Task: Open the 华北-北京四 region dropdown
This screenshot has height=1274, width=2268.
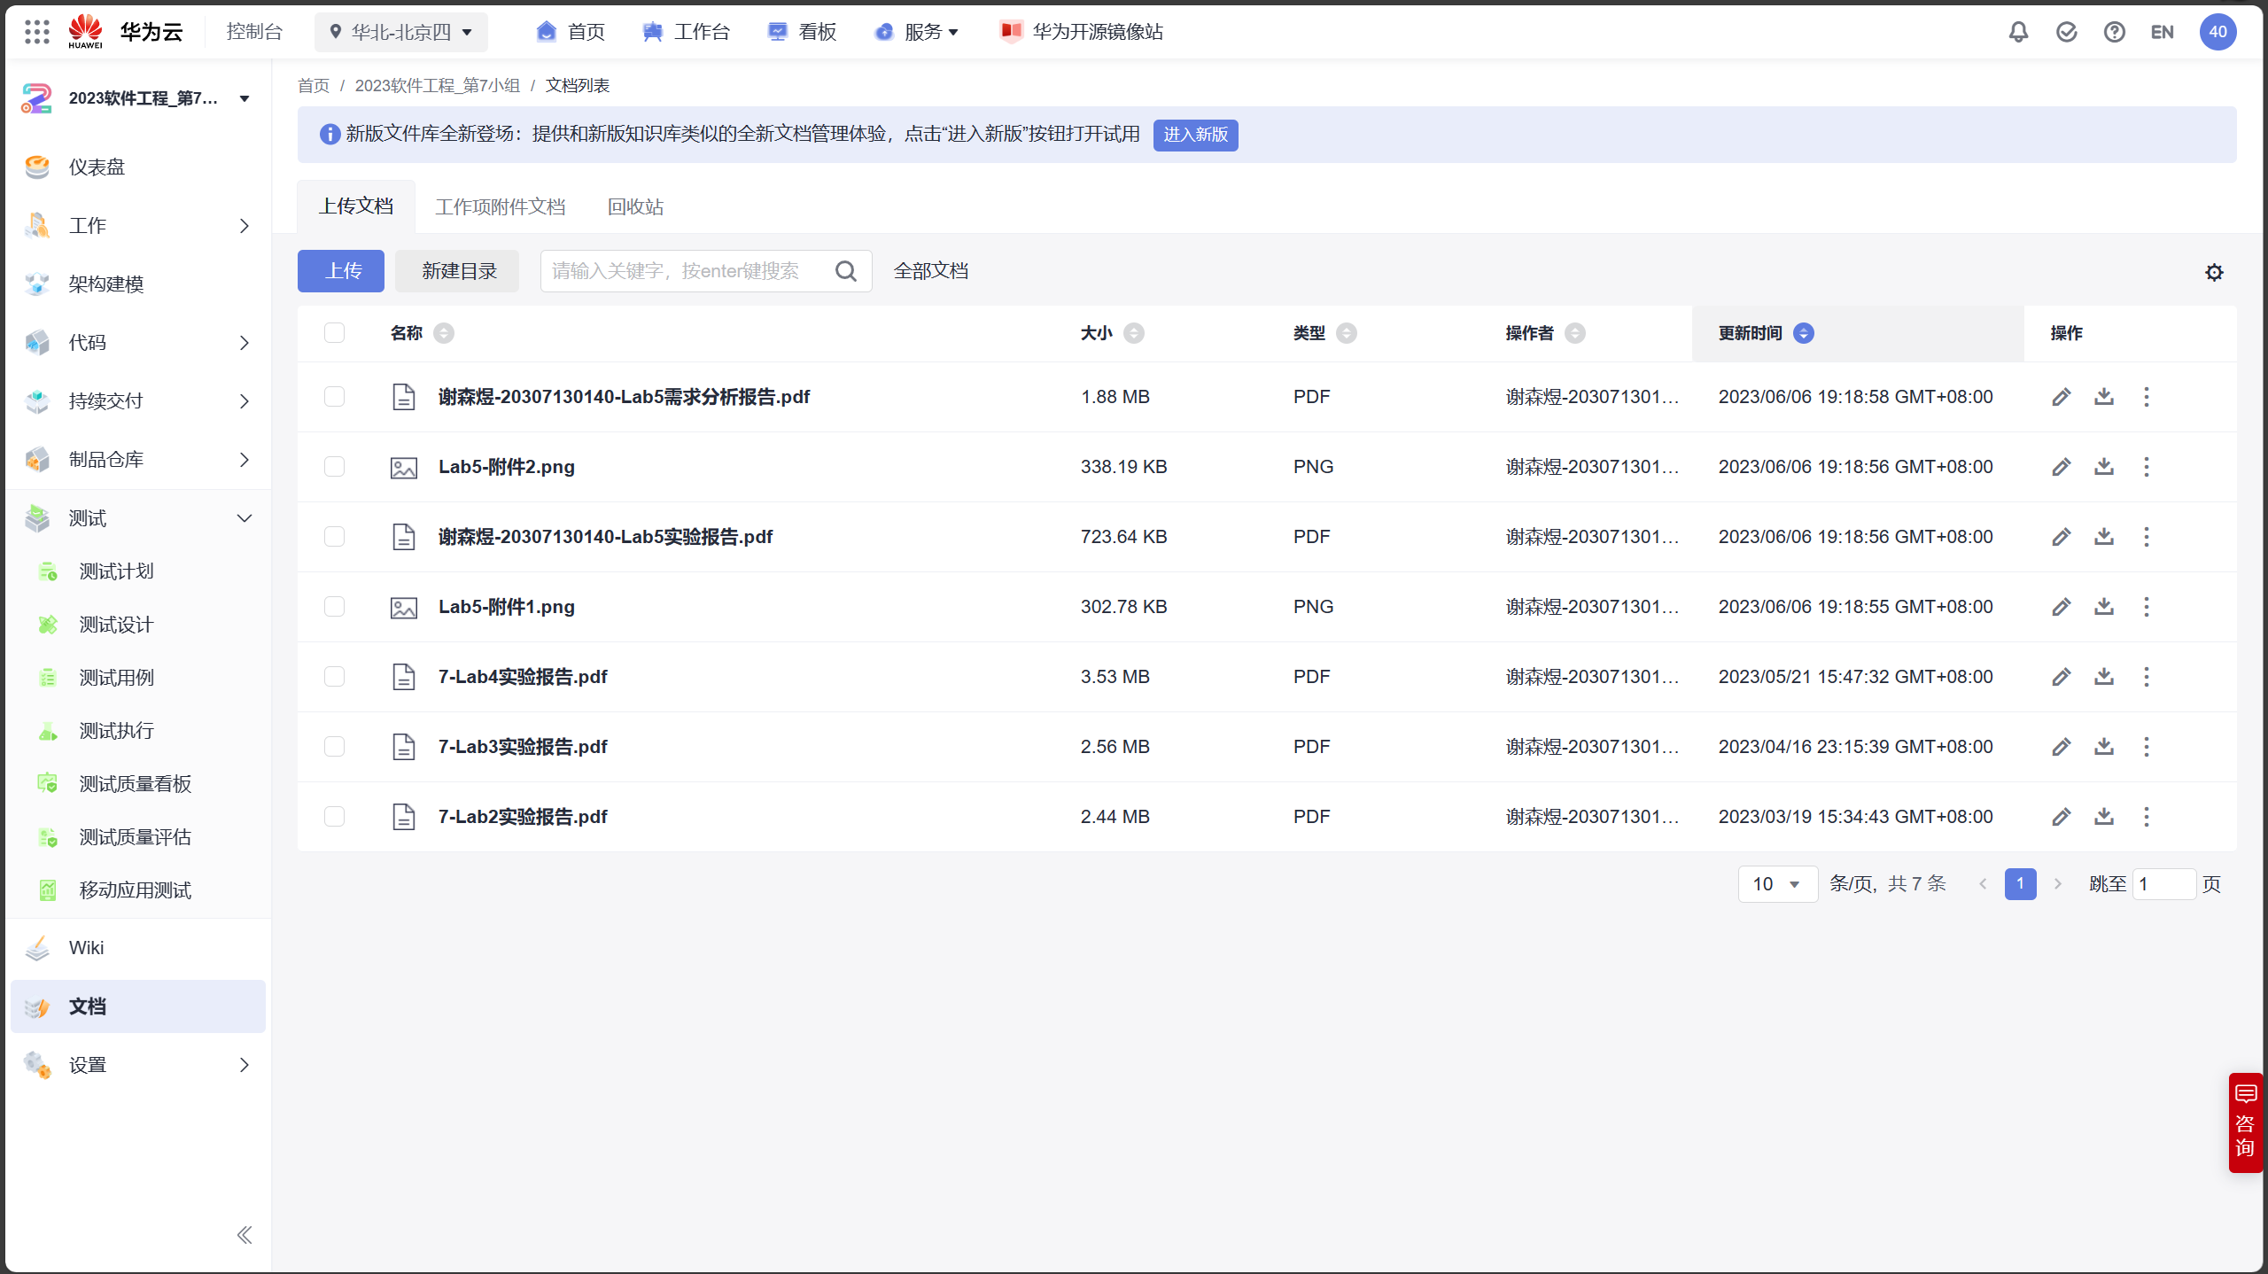Action: [x=401, y=32]
